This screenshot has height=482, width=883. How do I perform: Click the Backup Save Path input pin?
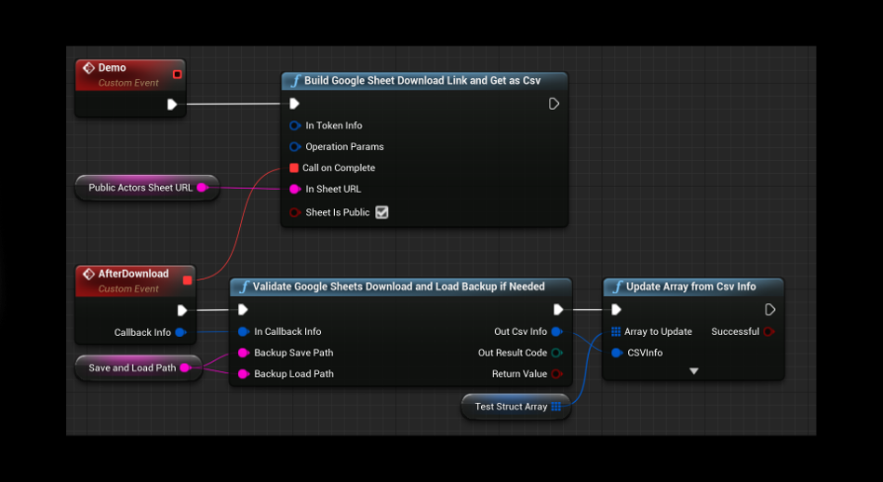point(243,353)
